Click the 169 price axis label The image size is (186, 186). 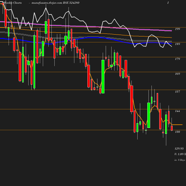(177, 74)
